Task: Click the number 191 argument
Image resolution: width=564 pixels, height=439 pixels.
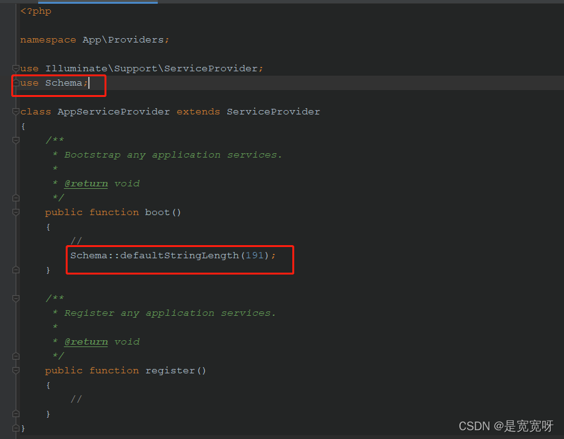Action: pyautogui.click(x=255, y=255)
